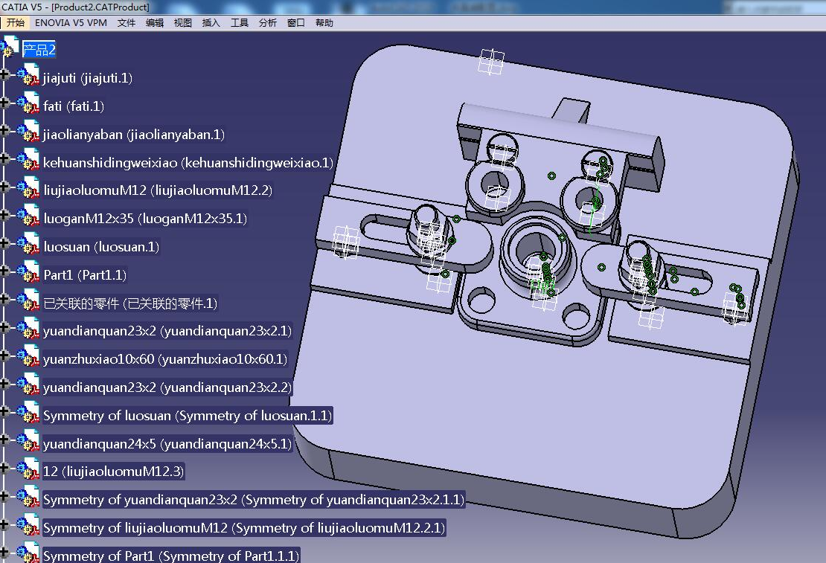The image size is (826, 563).
Task: Open the 窗口 menu
Action: (296, 22)
